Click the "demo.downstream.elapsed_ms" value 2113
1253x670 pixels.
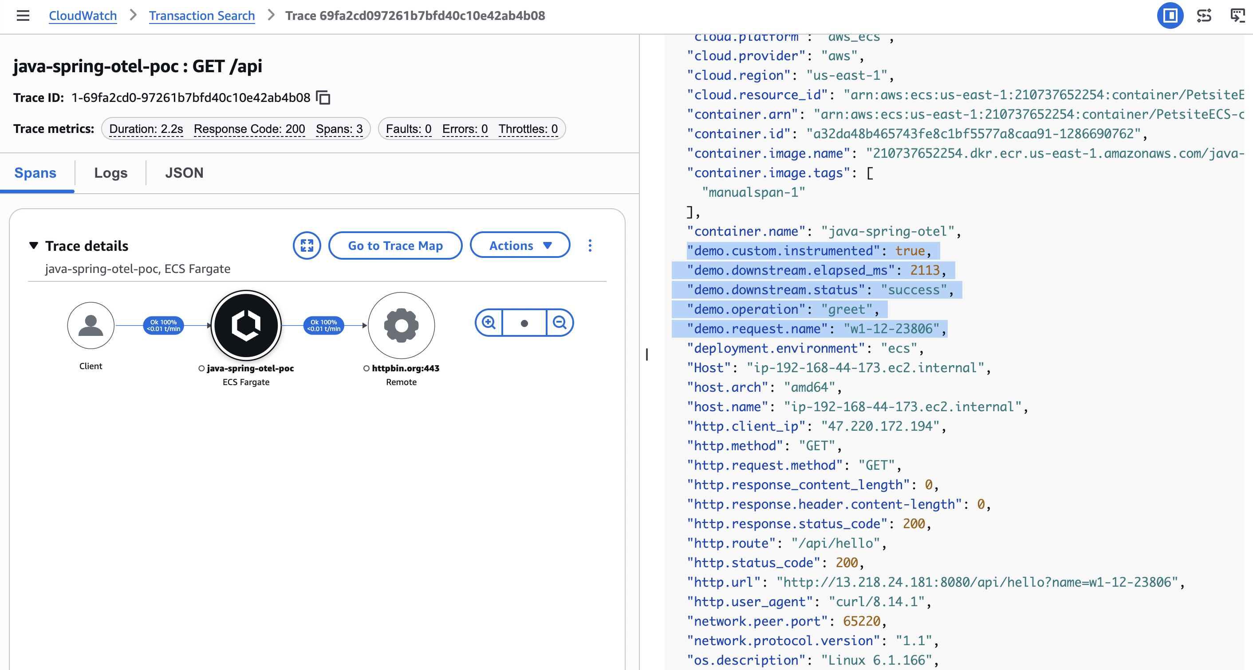925,270
